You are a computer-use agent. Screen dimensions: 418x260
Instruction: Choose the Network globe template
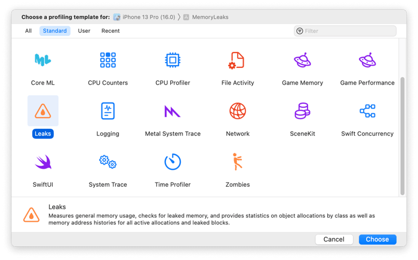click(237, 111)
